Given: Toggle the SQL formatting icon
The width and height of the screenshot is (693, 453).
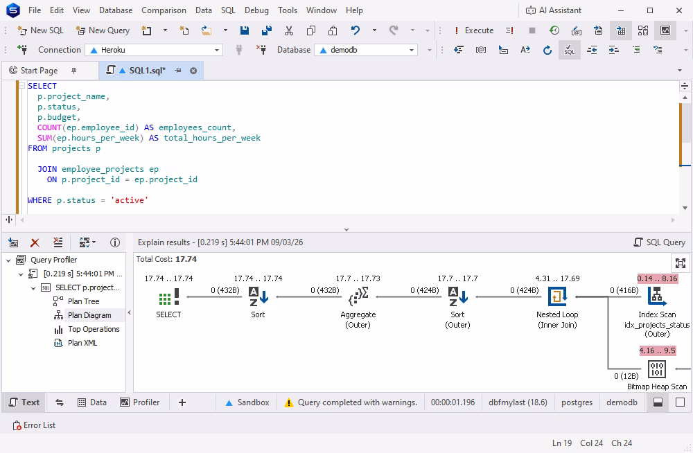Looking at the screenshot, I should click(x=569, y=50).
